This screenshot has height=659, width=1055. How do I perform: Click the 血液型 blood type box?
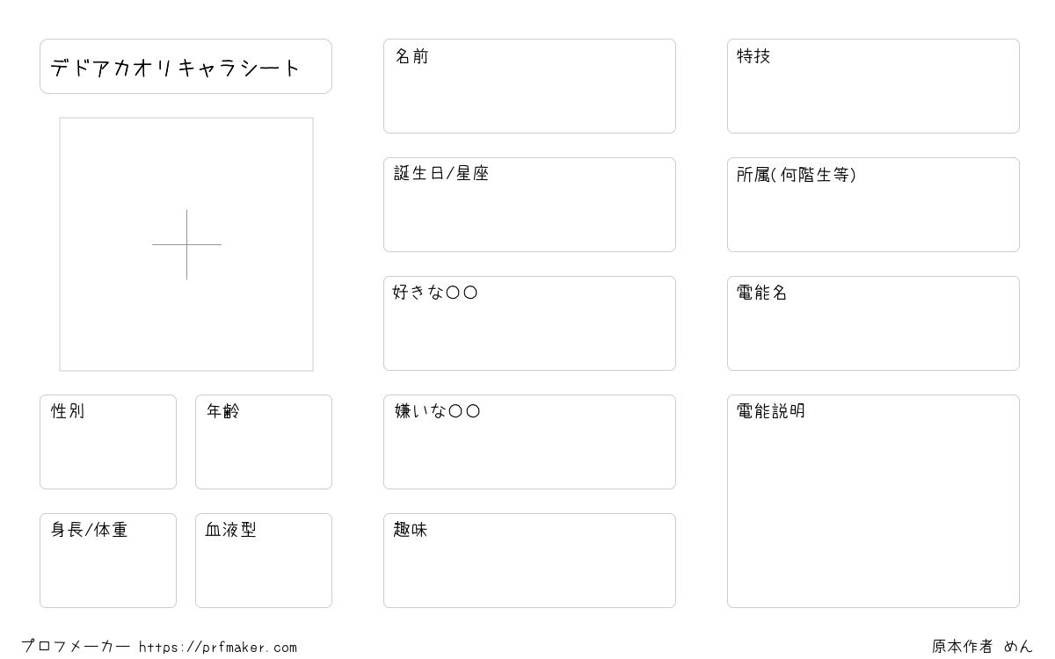click(x=264, y=561)
